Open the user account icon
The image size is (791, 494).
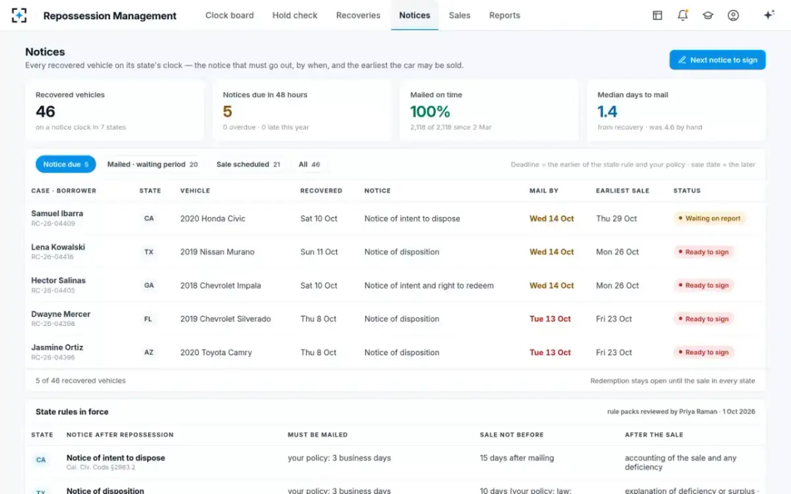tap(733, 15)
